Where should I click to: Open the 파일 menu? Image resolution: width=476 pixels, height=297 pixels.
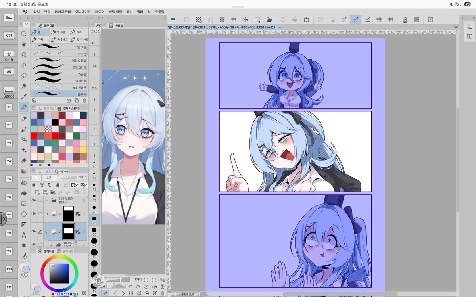36,12
